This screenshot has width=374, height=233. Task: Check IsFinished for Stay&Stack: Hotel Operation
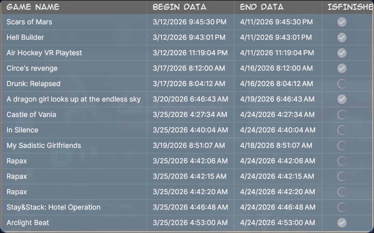pyautogui.click(x=342, y=207)
